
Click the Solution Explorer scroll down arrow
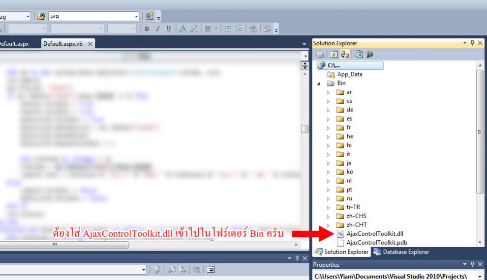tap(480, 243)
